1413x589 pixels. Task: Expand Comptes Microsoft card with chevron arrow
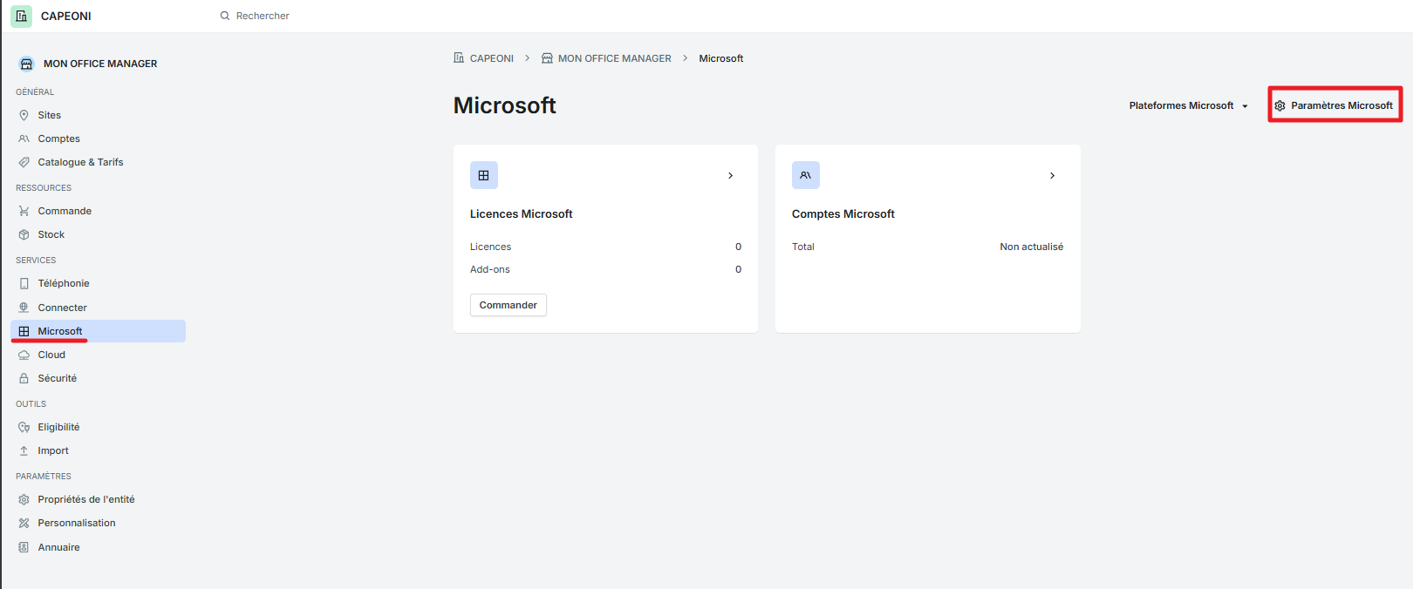click(x=1053, y=175)
